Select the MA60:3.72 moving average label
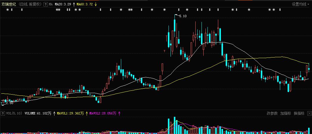The width and height of the screenshot is (312, 134). click(85, 4)
